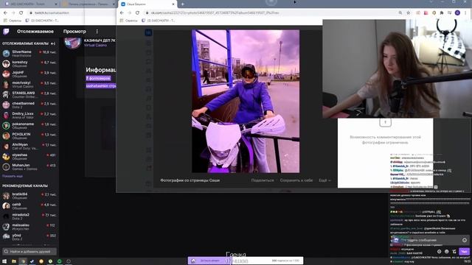The width and height of the screenshot is (472, 265).
Task: Send message with purple Чат button
Action: click(x=464, y=252)
